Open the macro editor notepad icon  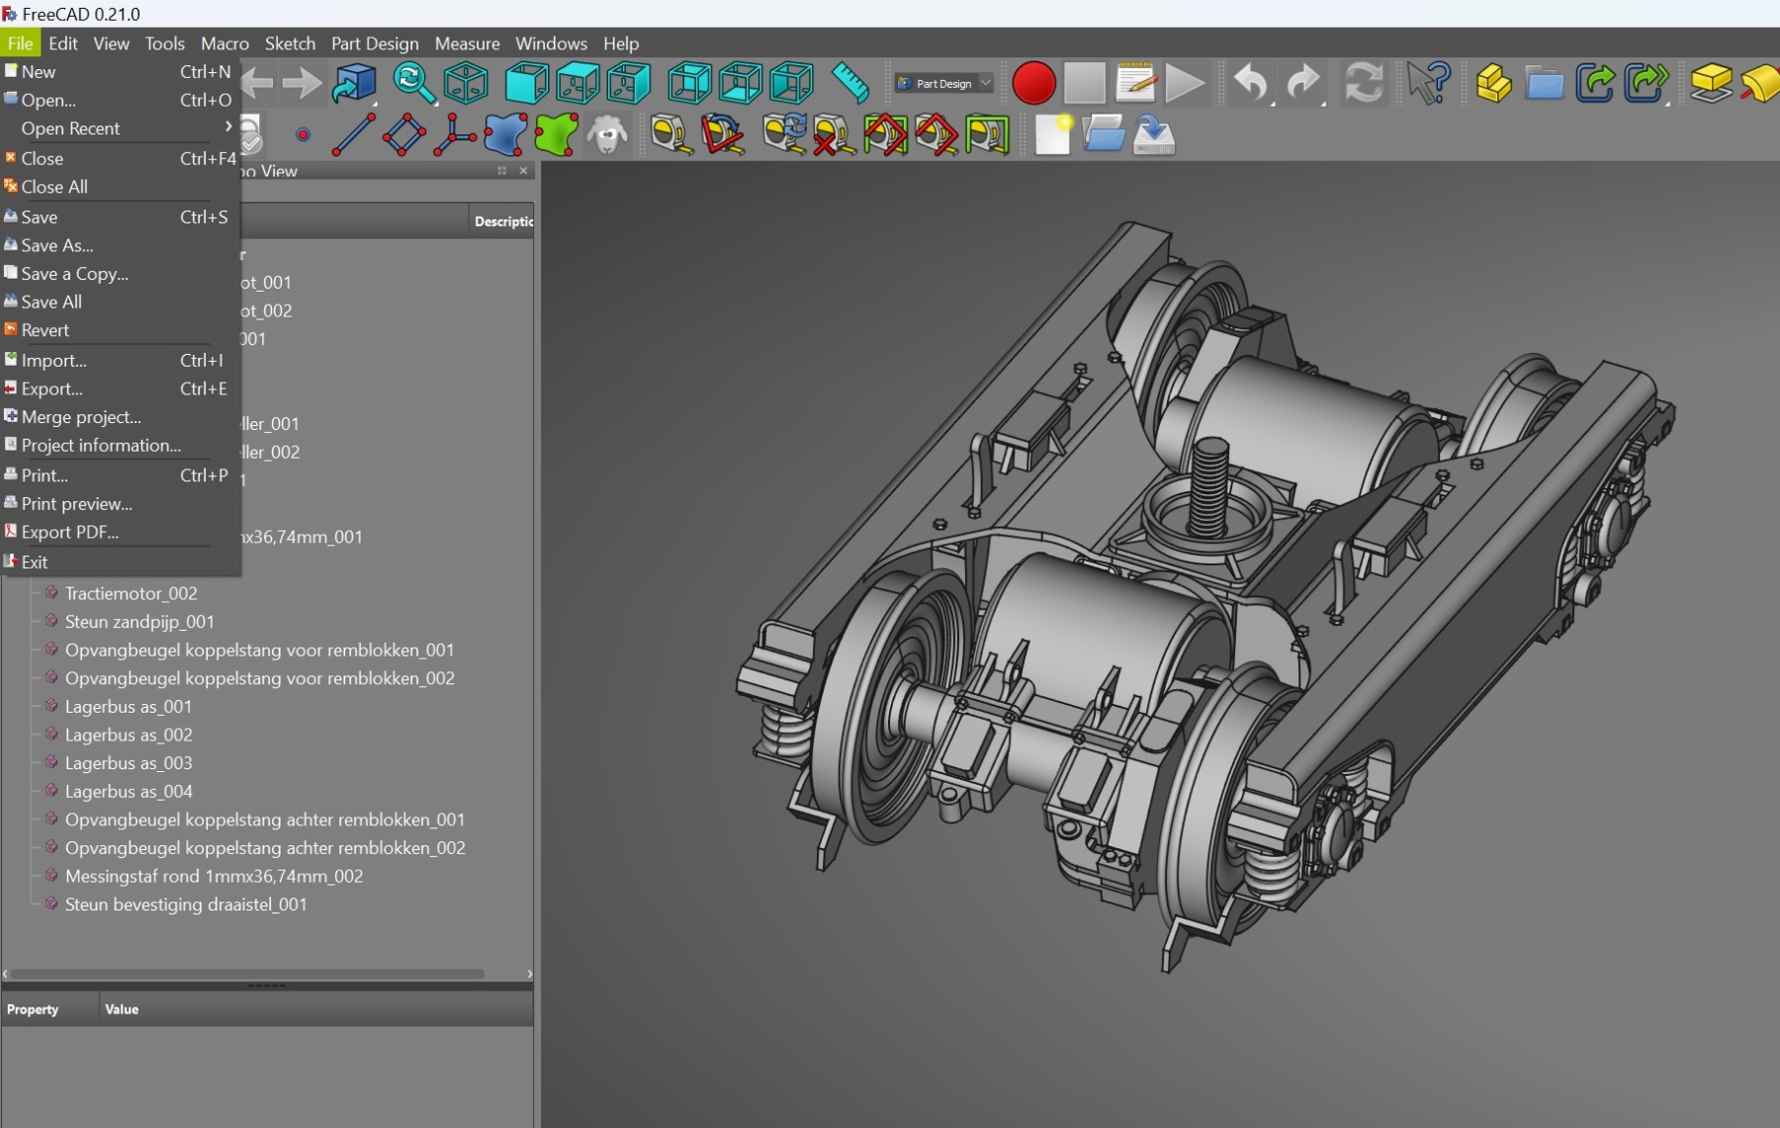click(1135, 84)
